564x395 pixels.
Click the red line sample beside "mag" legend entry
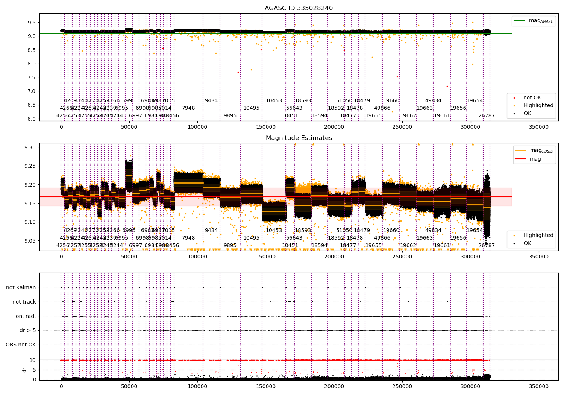521,159
